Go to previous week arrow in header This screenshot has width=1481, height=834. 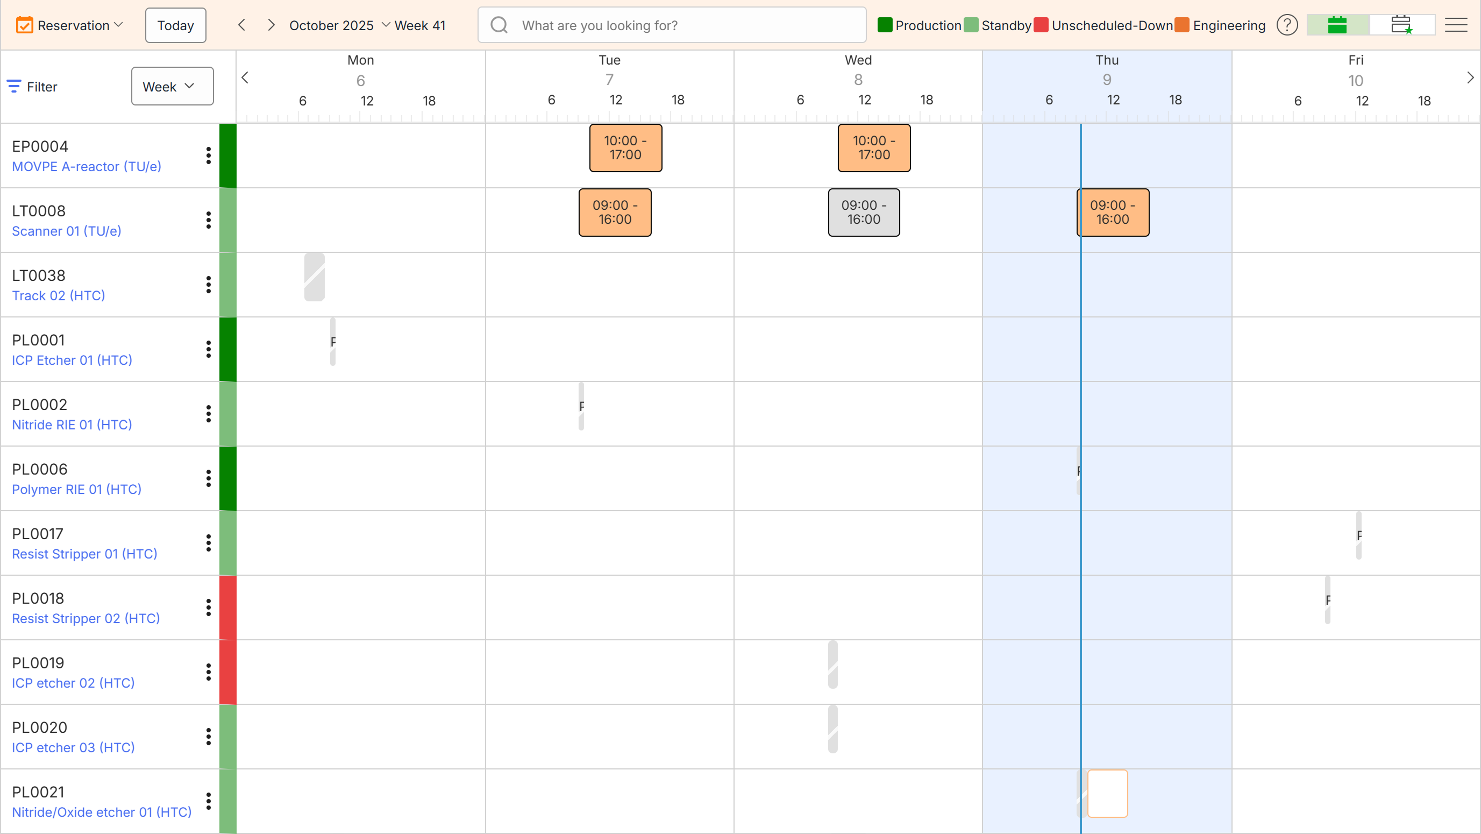[242, 25]
